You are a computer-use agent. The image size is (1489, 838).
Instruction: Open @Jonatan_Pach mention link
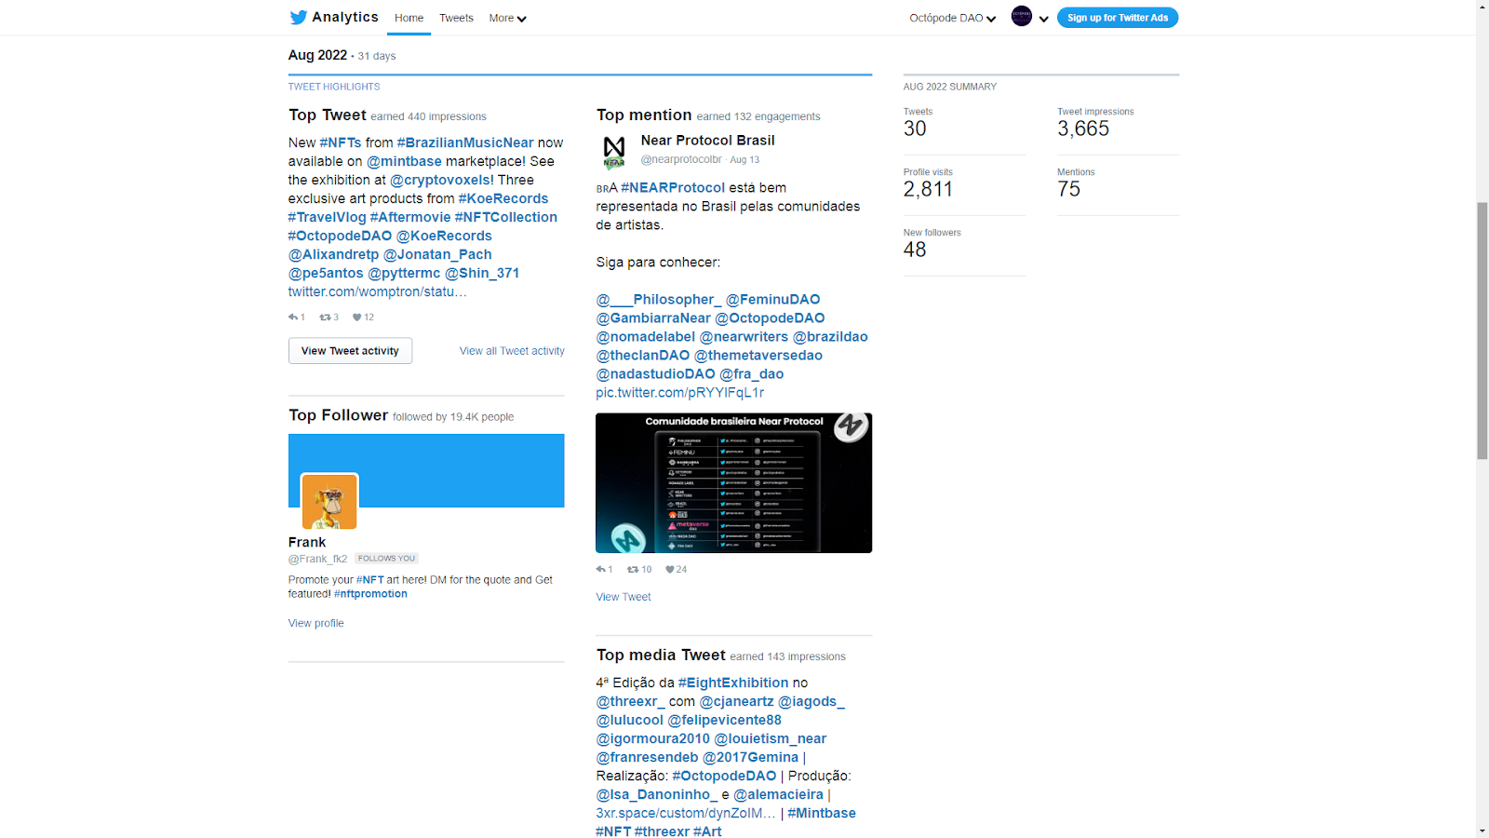[x=437, y=254]
